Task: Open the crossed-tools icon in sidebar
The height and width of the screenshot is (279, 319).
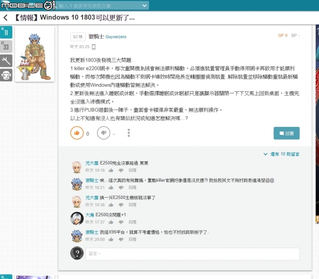Action: (6, 61)
